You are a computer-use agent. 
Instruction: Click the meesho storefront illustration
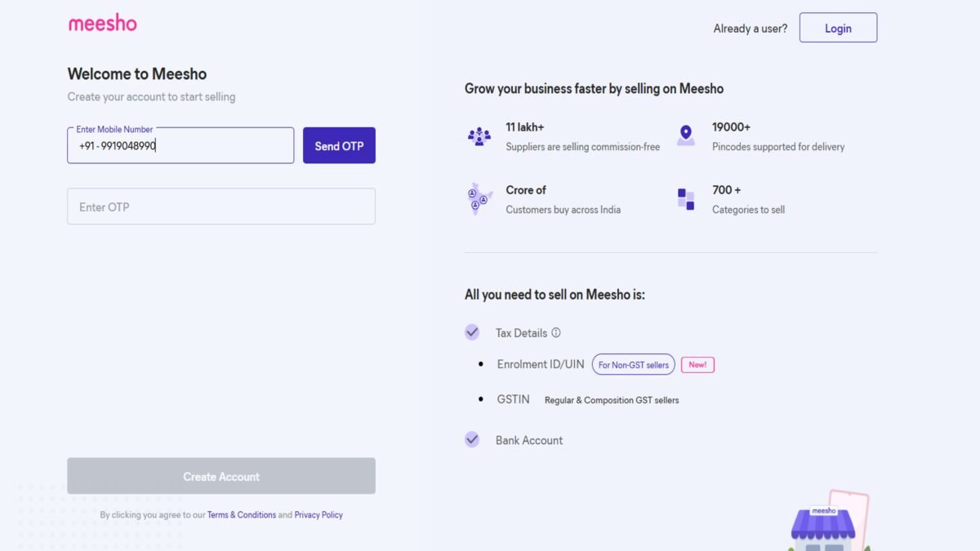[x=829, y=522]
